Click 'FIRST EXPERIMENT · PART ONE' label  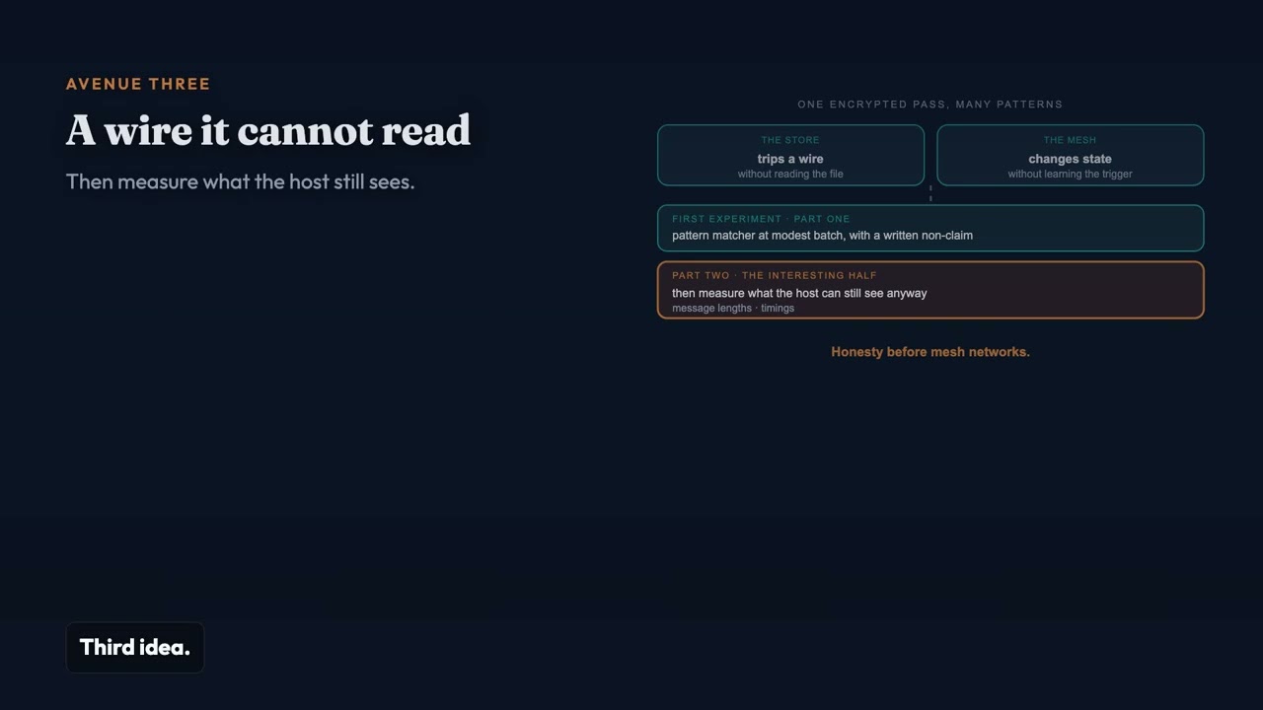click(761, 219)
